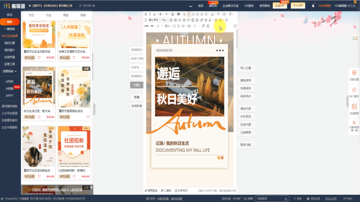Open SVG互动效果 in the sidebar

pos(10,36)
